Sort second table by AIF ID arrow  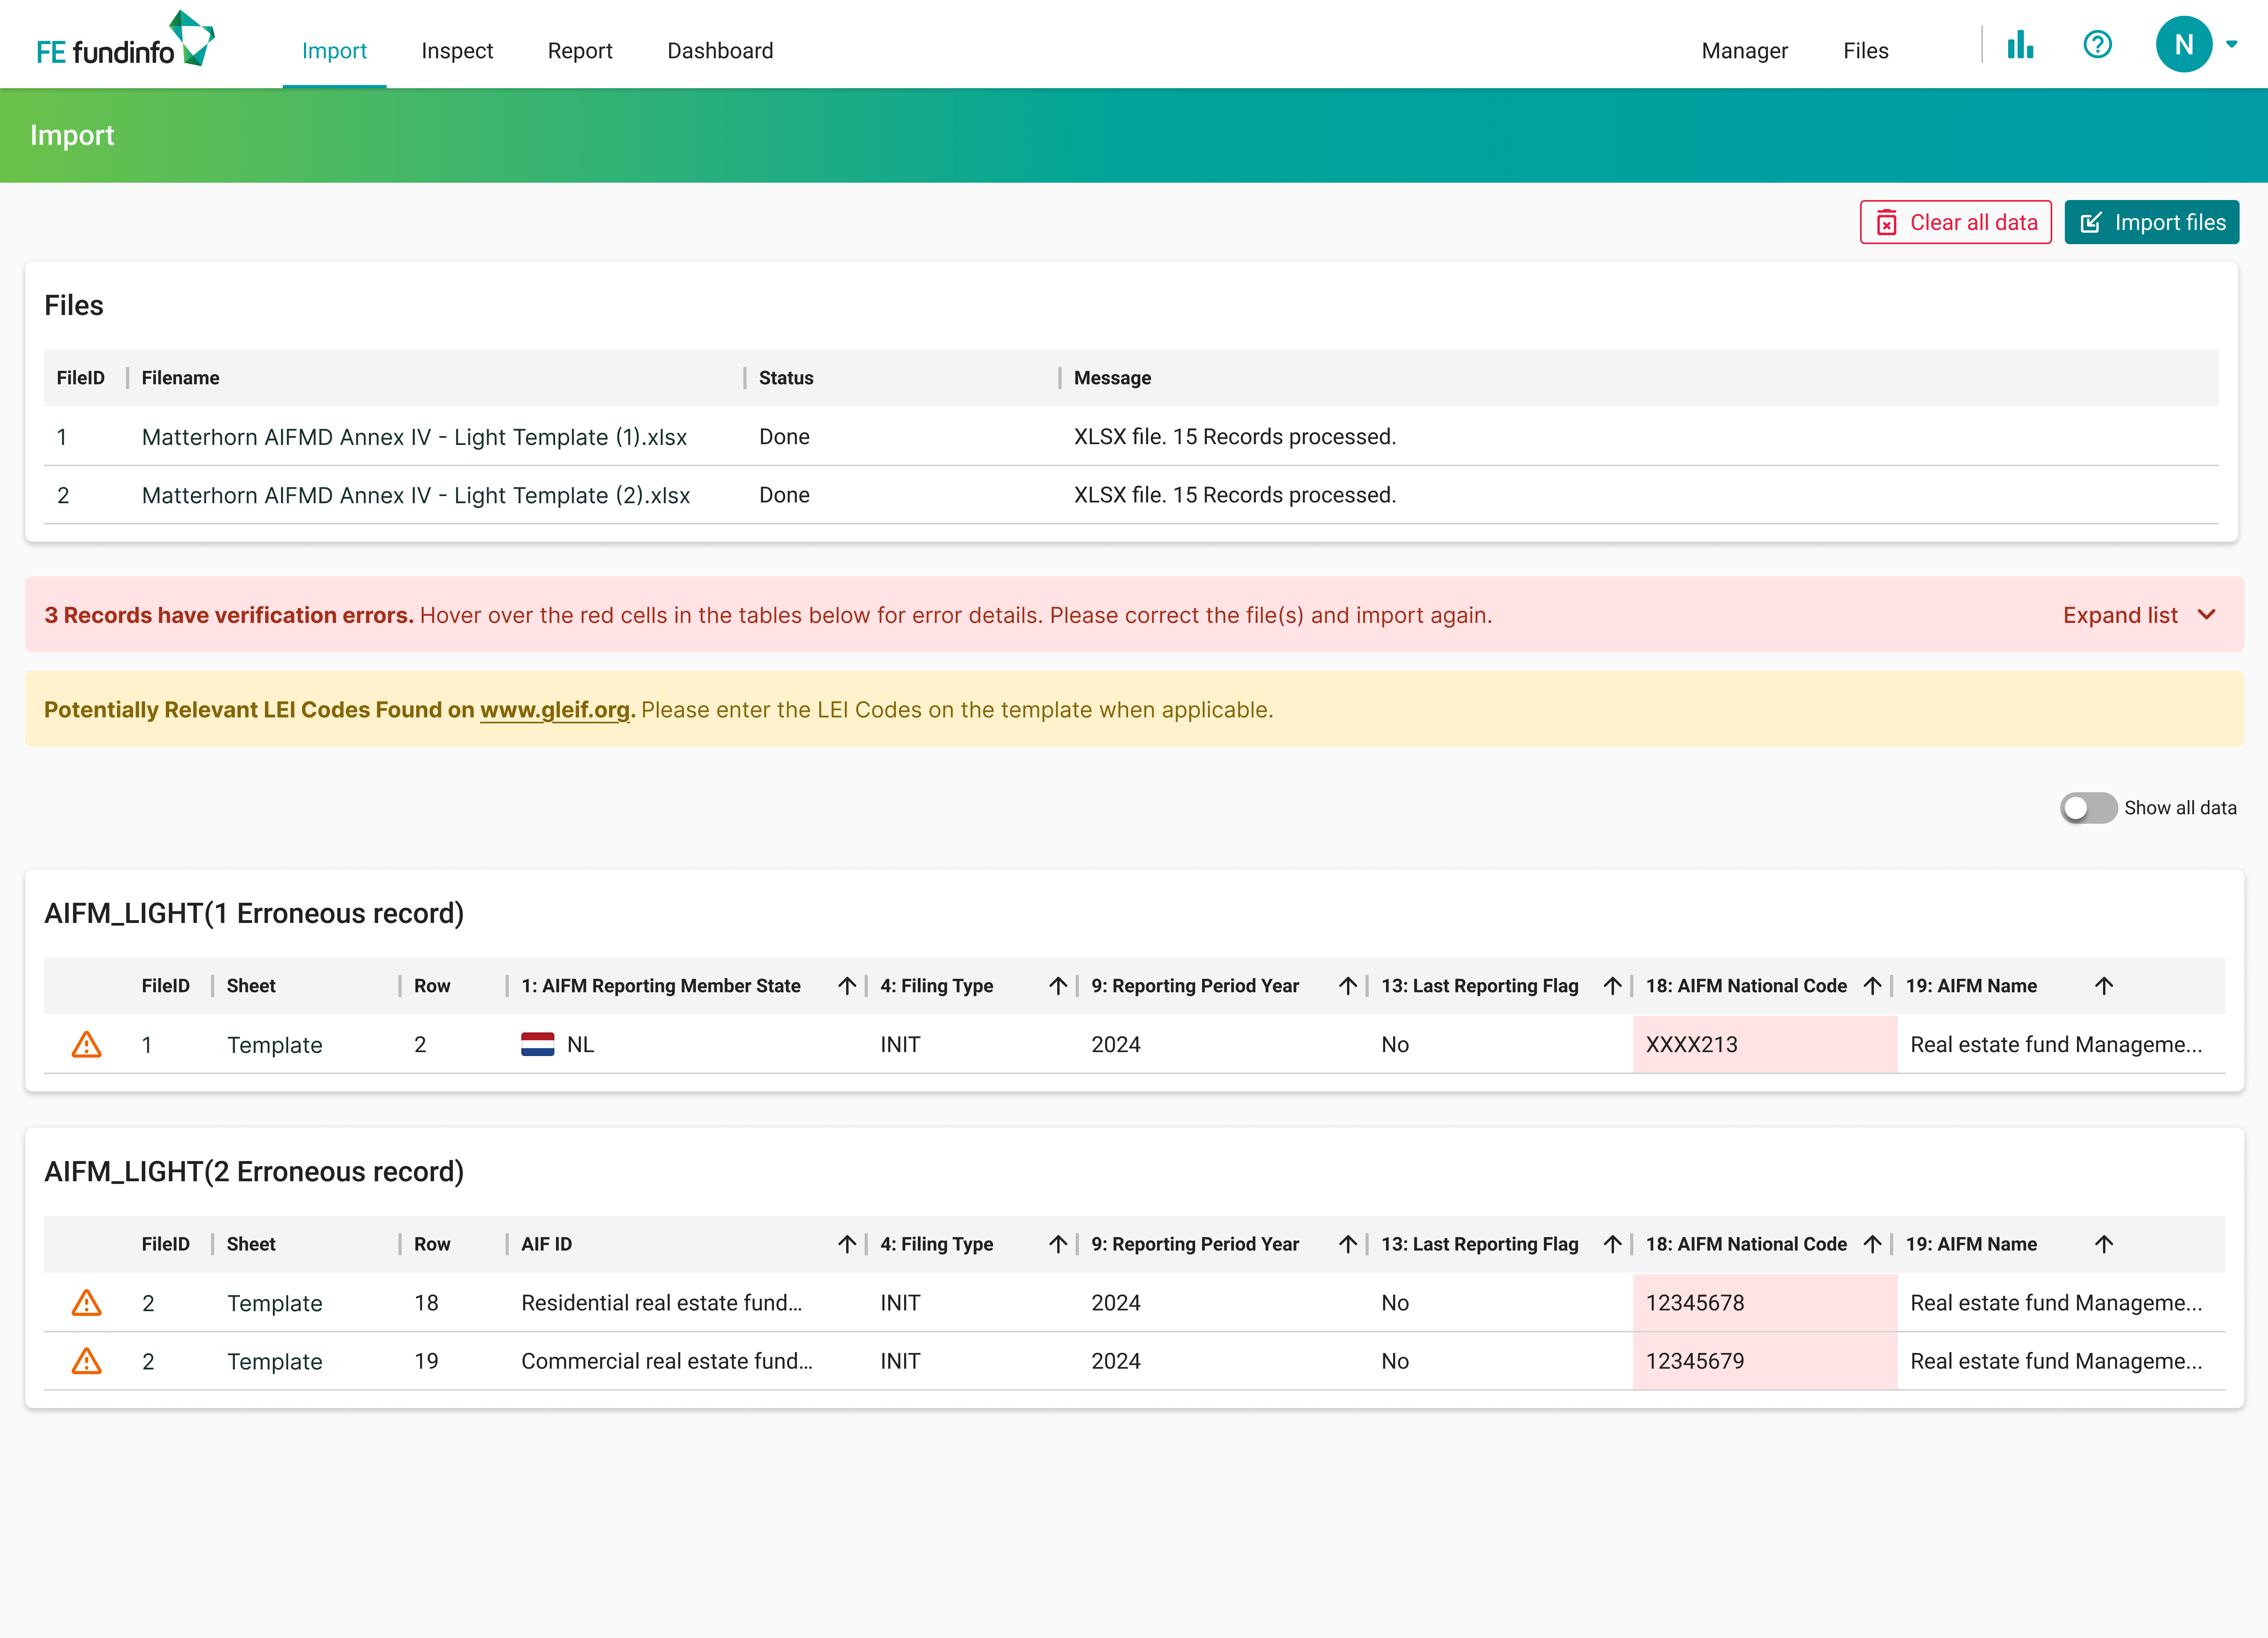click(x=847, y=1244)
